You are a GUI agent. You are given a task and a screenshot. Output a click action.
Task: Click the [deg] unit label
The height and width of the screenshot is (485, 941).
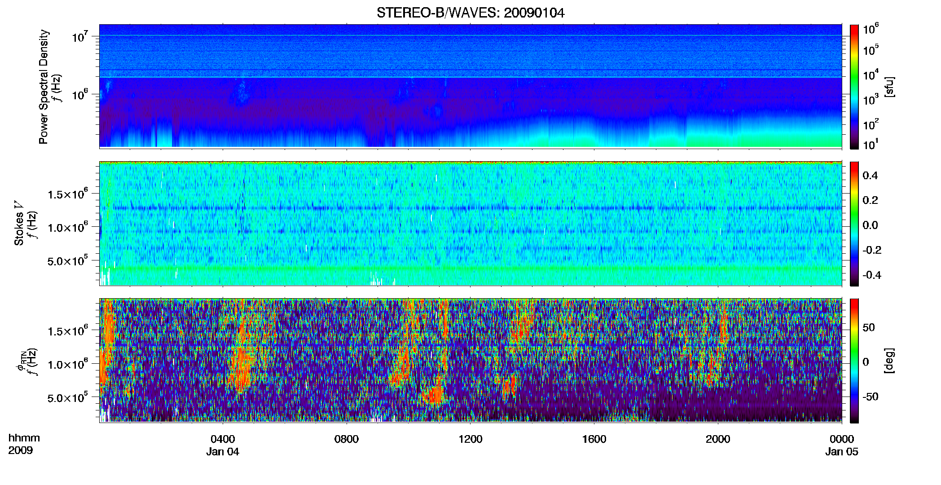[x=889, y=361]
